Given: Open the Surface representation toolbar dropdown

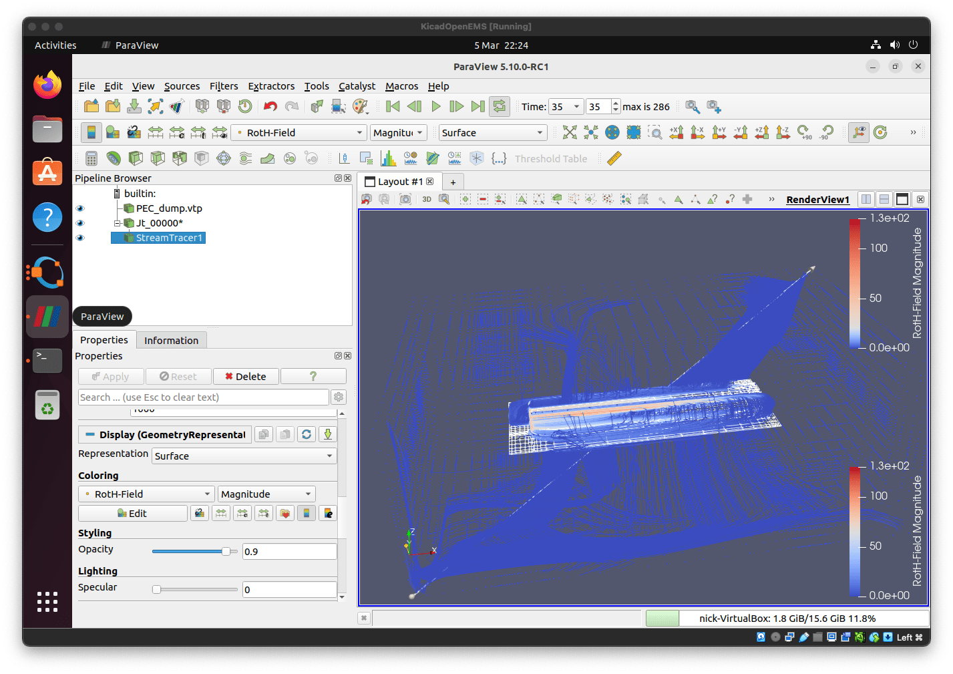Looking at the screenshot, I should pos(493,132).
